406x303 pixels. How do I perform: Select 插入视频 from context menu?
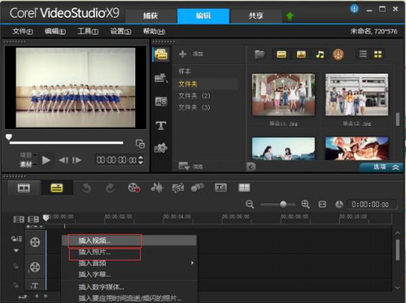tap(95, 240)
